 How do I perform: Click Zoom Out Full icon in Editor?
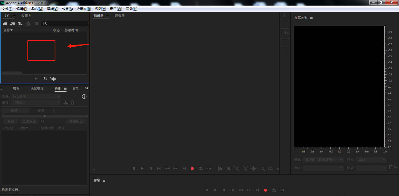click(x=254, y=168)
